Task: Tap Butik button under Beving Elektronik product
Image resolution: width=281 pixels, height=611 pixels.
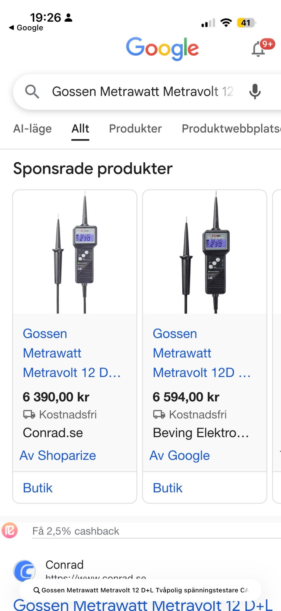Action: [x=168, y=488]
